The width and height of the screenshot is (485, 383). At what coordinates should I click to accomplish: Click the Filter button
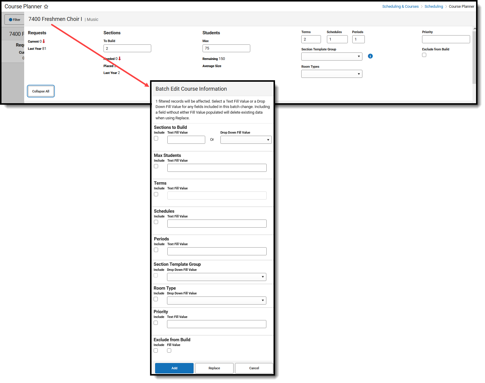pos(14,20)
